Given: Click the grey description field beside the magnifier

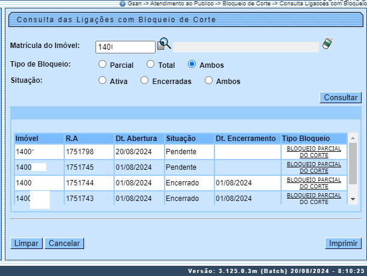Looking at the screenshot, I should coord(246,47).
